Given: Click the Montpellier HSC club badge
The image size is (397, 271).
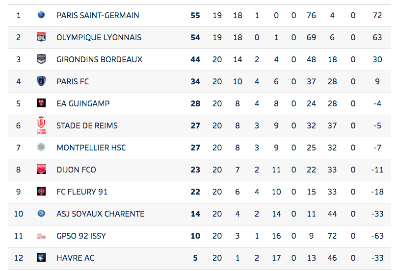Looking at the screenshot, I should (41, 148).
